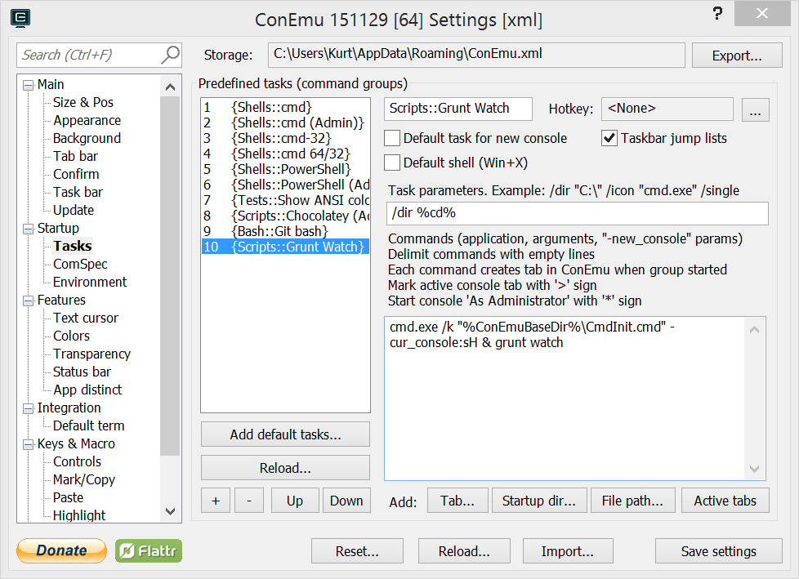Collapse the Main tree node
This screenshot has height=579, width=799.
[28, 85]
